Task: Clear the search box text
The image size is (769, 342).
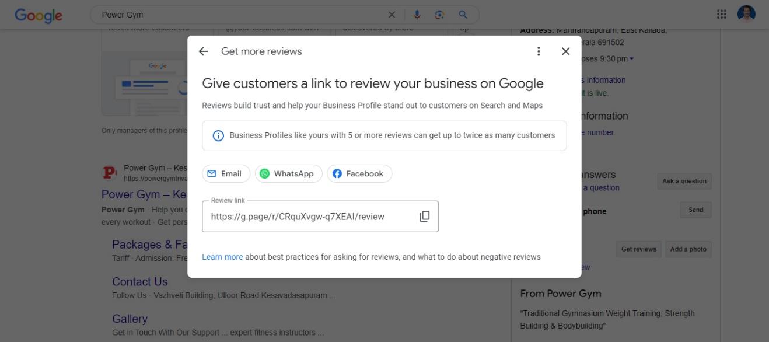Action: tap(392, 15)
